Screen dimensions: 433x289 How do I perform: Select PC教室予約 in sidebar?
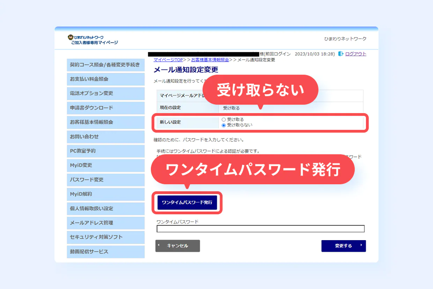[x=105, y=151]
